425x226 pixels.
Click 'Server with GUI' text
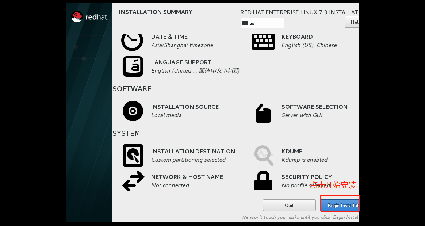click(x=302, y=115)
